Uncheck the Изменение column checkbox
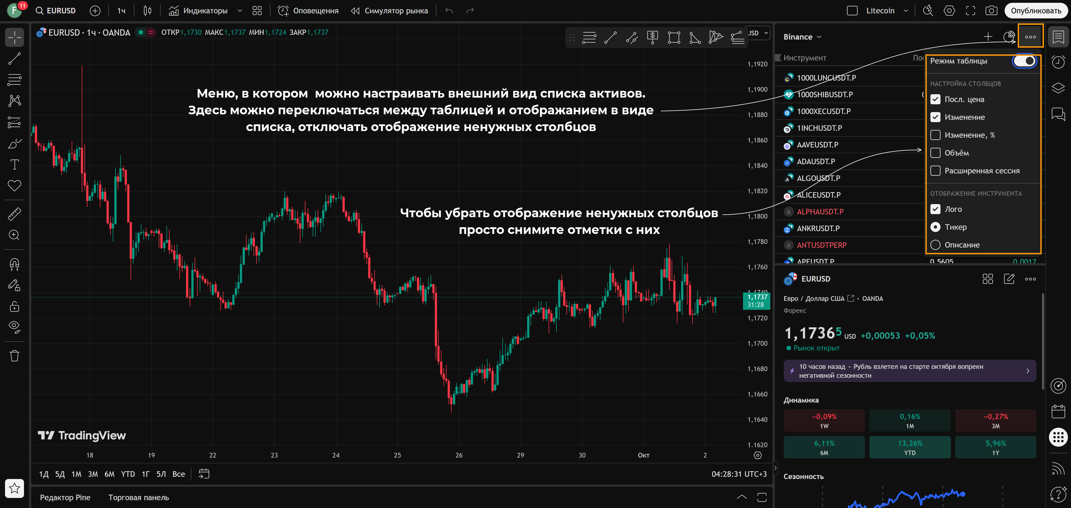The image size is (1071, 508). coord(935,117)
